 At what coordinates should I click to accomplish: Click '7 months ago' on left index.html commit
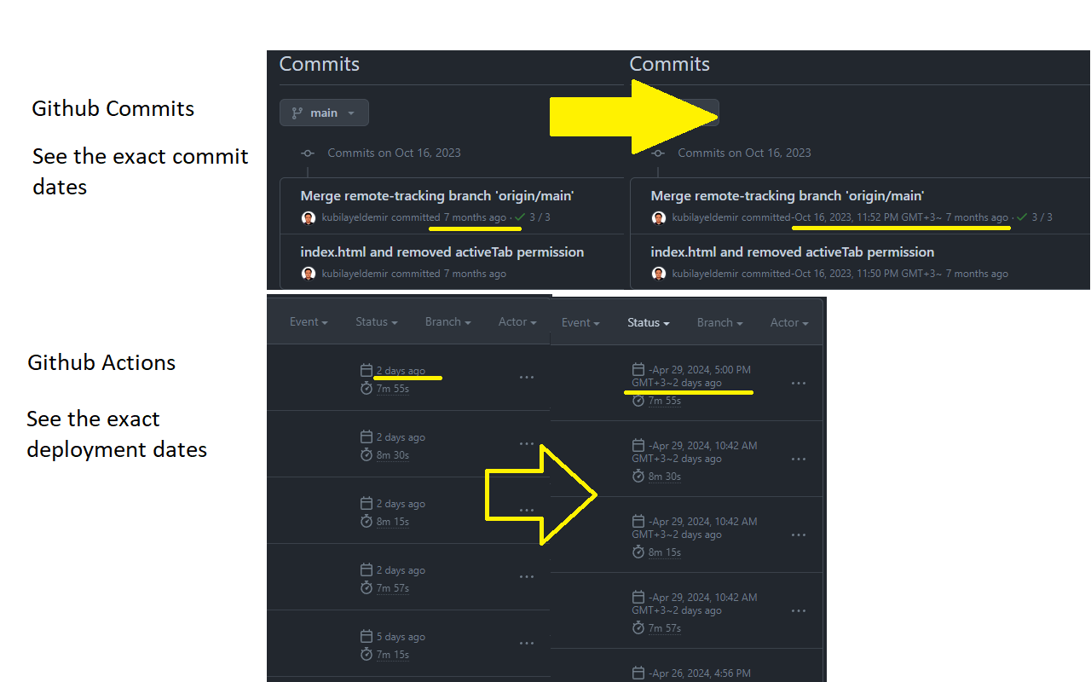point(475,274)
